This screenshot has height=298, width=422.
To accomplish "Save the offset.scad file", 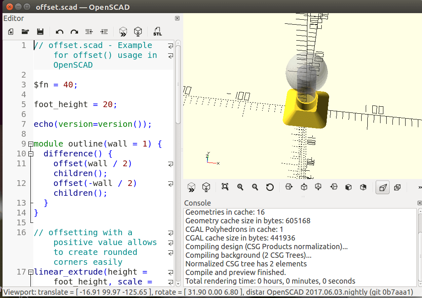I will 39,32.
